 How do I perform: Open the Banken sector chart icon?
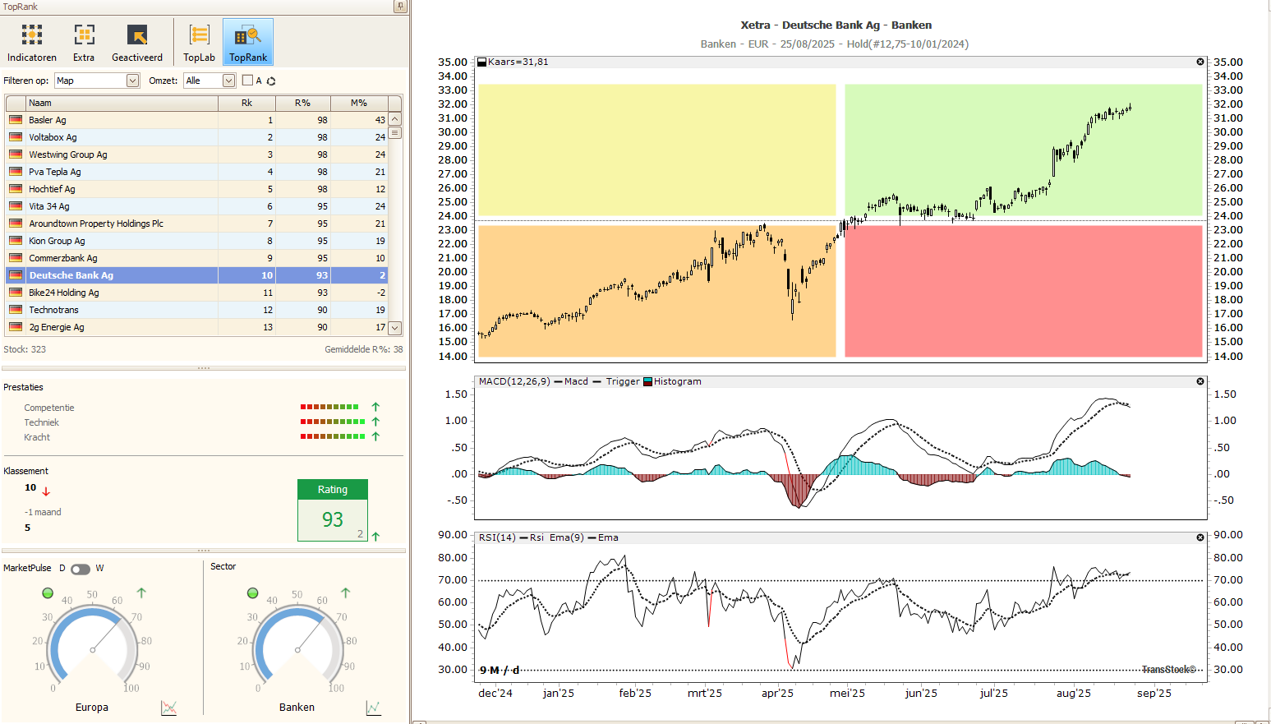373,708
